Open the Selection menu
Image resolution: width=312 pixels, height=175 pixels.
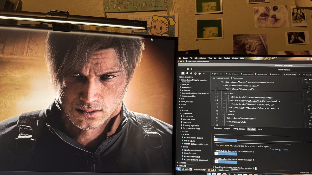pyautogui.click(x=203, y=58)
